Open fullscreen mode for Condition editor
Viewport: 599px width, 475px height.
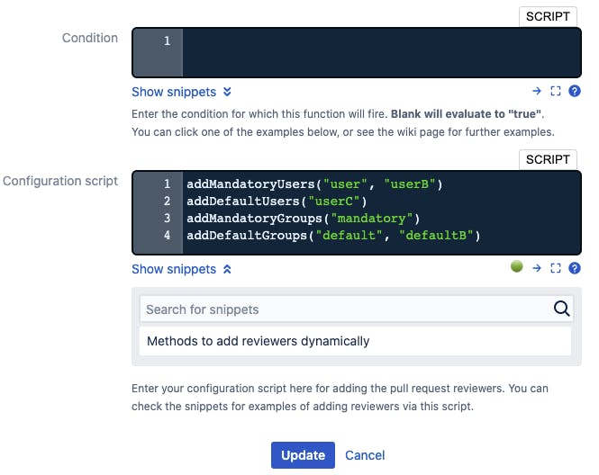[x=556, y=91]
